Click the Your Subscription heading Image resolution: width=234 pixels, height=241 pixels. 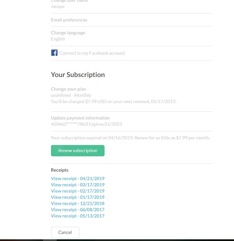78,75
